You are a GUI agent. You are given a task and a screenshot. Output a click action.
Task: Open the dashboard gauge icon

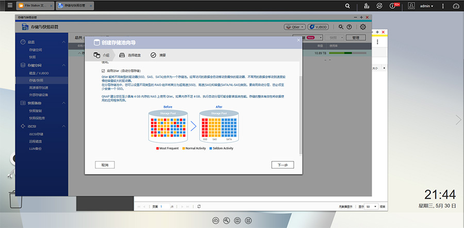455,6
